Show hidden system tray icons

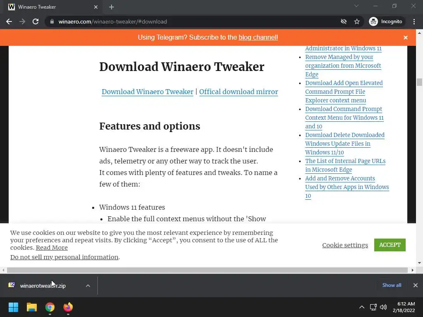click(362, 307)
